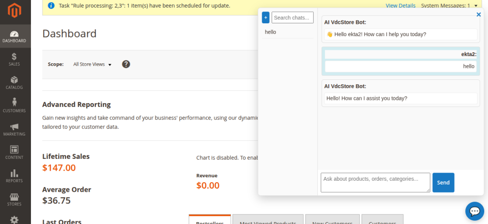Click the Search chats input field

point(293,18)
